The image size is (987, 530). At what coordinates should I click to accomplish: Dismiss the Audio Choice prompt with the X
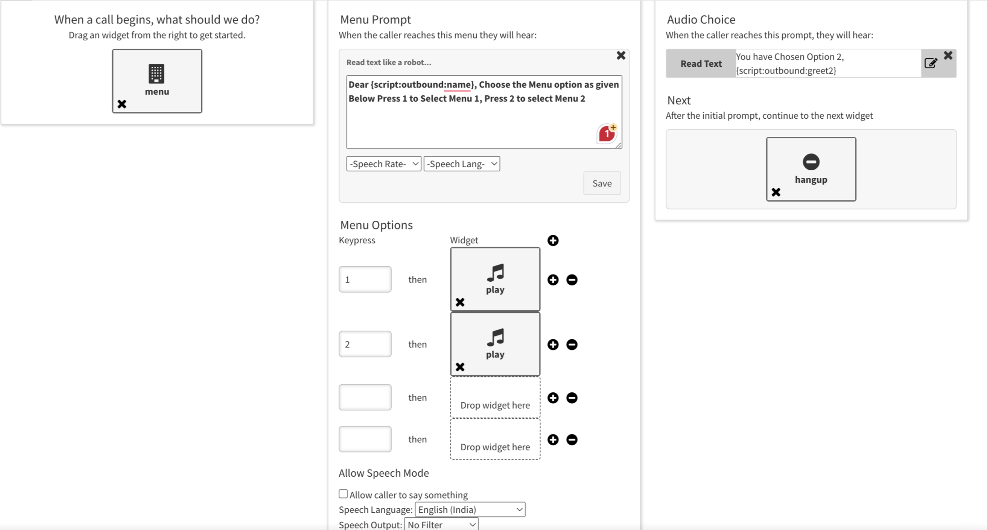948,55
